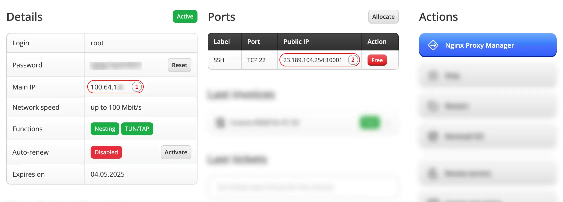Image resolution: width=563 pixels, height=202 pixels.
Task: Click the green Active status badge
Action: click(185, 16)
